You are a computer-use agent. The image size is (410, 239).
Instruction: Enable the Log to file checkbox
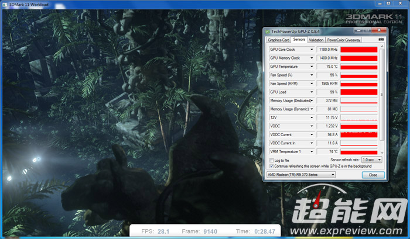coord(272,160)
